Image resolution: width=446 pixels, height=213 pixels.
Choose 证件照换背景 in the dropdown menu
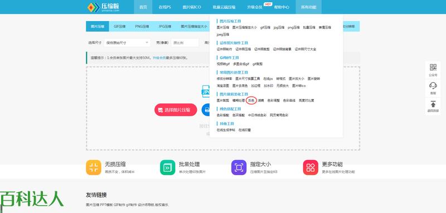283,49
